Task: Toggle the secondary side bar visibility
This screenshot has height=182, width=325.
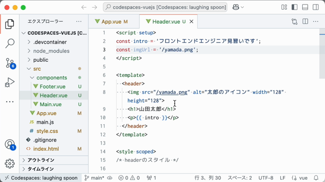Action: [316, 8]
